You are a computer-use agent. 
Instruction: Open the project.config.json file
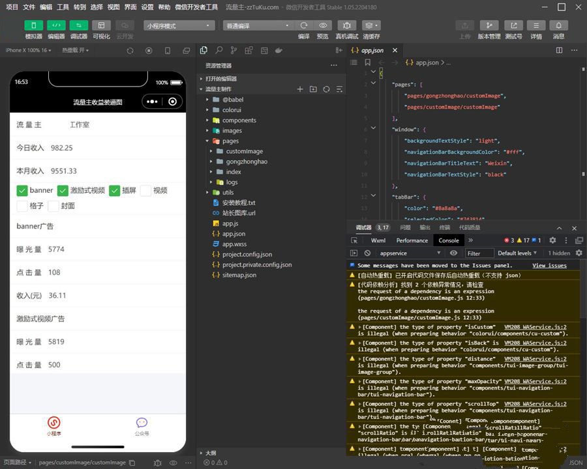pyautogui.click(x=247, y=254)
